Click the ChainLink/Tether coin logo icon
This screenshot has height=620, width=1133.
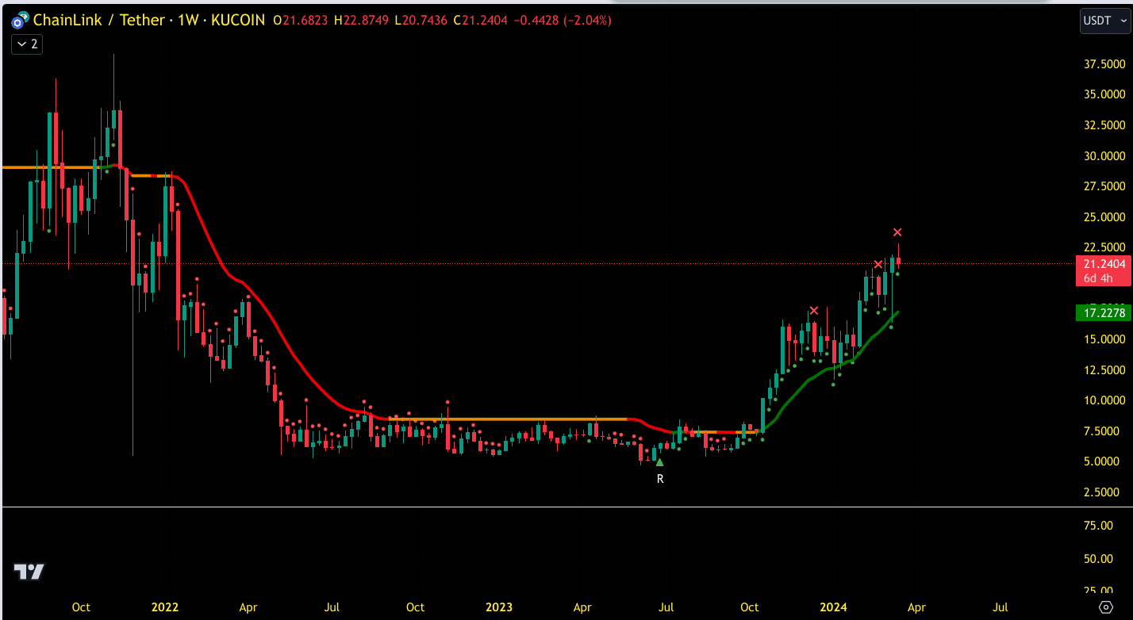click(x=20, y=21)
